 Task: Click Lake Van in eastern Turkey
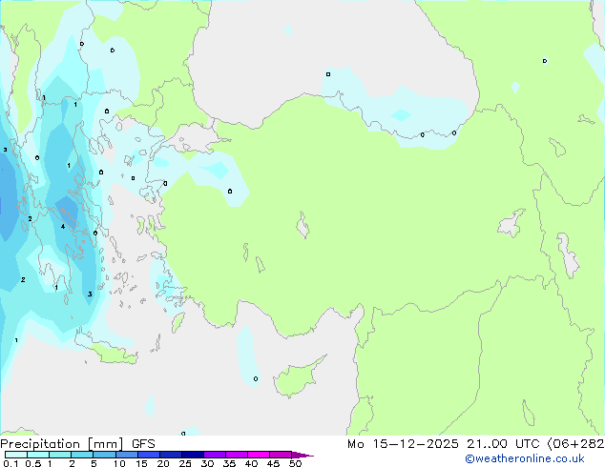point(511,223)
